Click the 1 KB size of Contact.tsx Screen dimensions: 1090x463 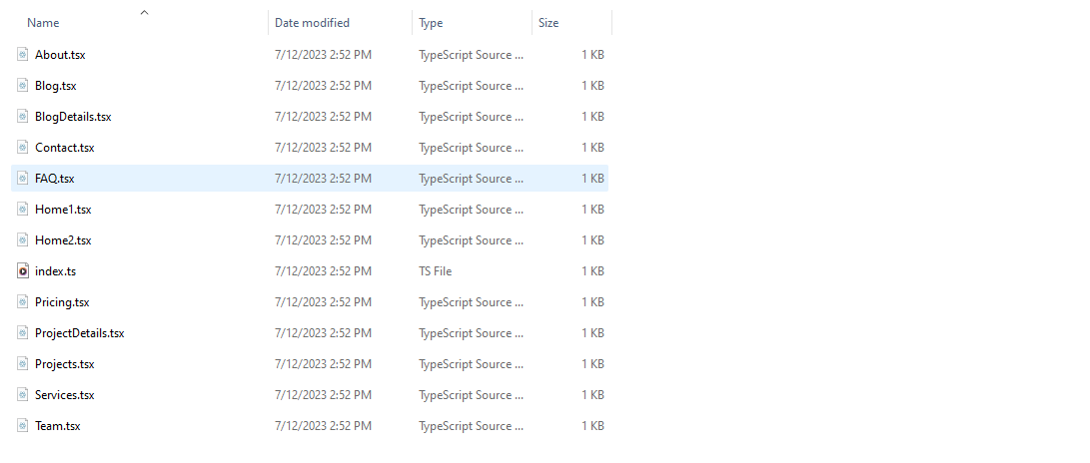click(x=593, y=147)
